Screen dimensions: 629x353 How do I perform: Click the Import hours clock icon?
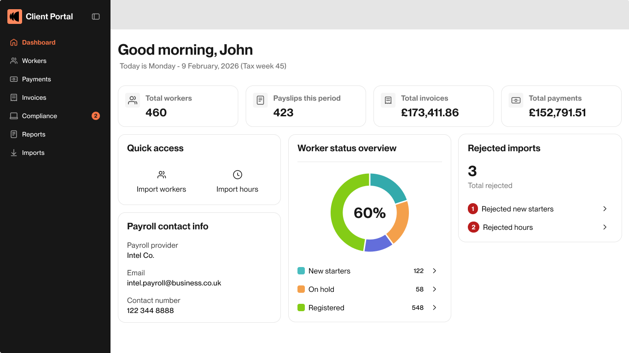[237, 175]
